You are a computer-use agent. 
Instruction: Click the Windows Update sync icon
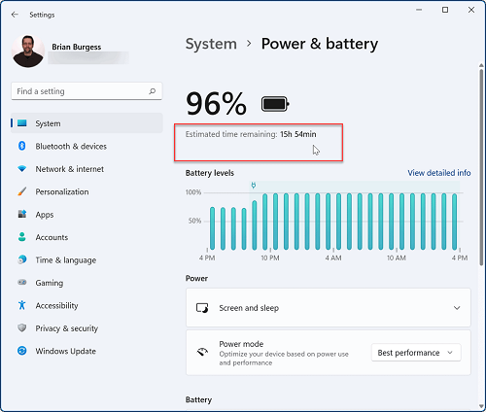[21, 351]
